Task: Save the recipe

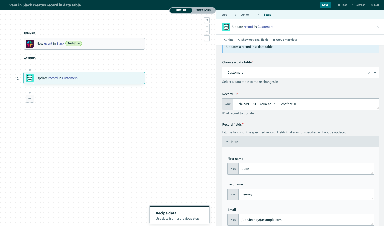Action: [325, 5]
